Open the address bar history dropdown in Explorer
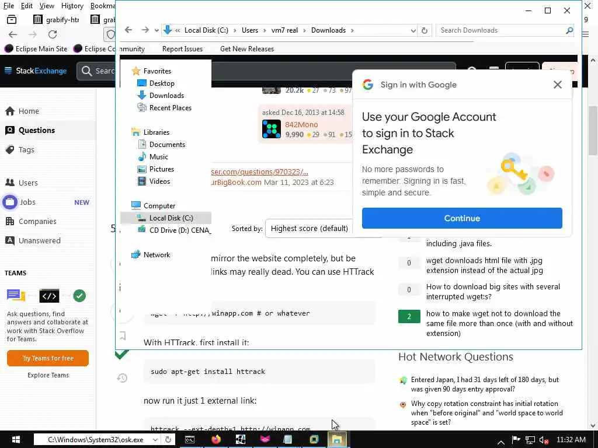Image resolution: width=598 pixels, height=448 pixels. (x=413, y=30)
